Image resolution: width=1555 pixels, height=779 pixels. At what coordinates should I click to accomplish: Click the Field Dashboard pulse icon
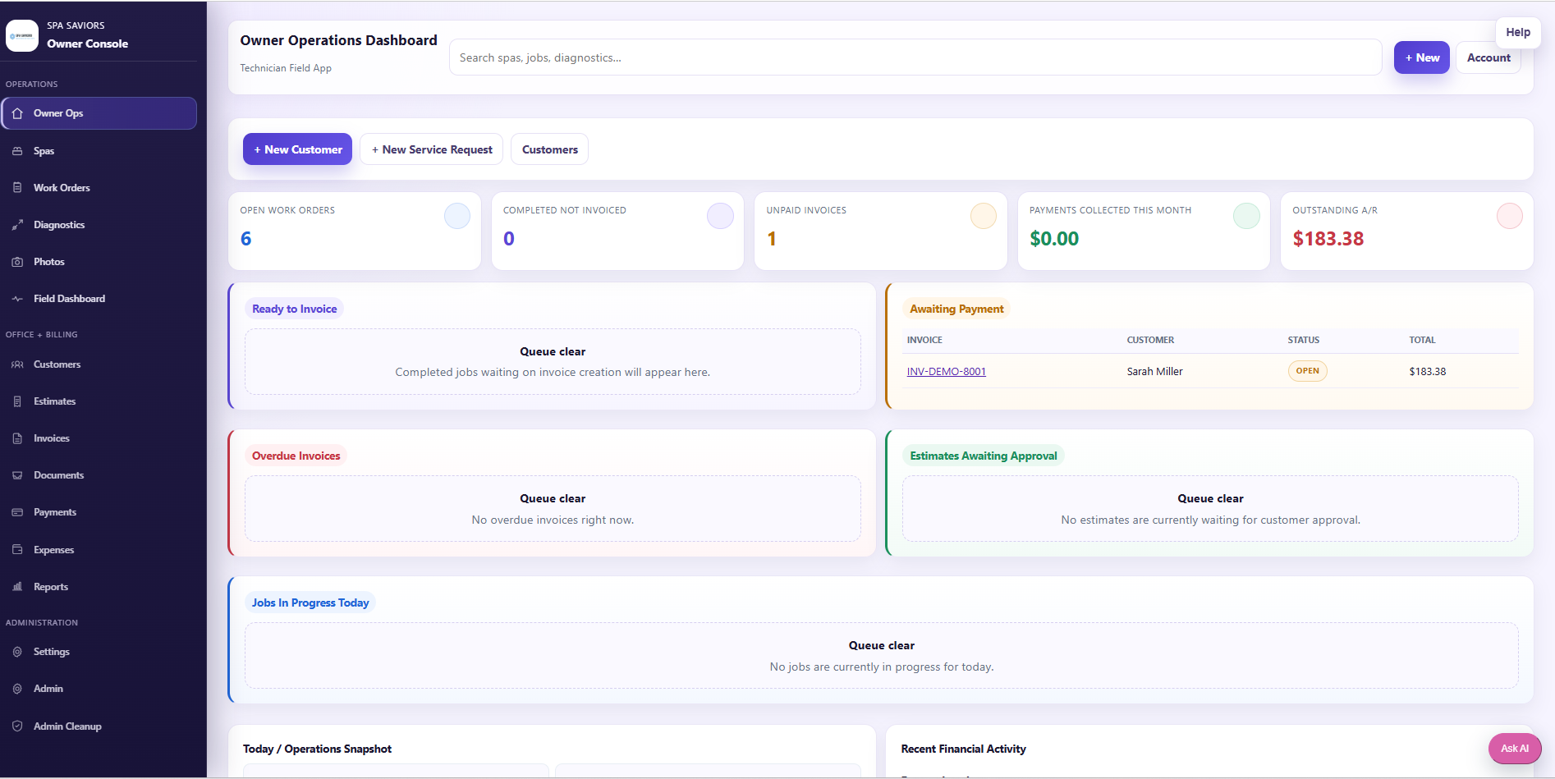pyautogui.click(x=17, y=299)
